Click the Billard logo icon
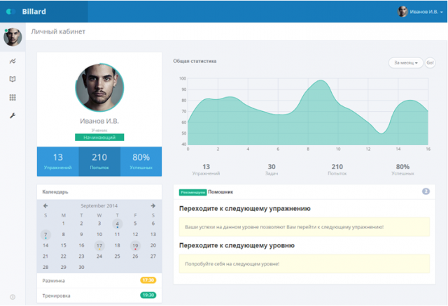The height and width of the screenshot is (306, 448). 10,11
